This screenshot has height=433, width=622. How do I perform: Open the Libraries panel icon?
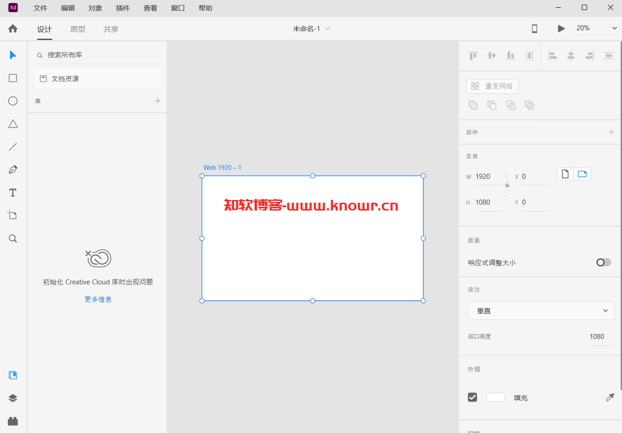coord(13,375)
